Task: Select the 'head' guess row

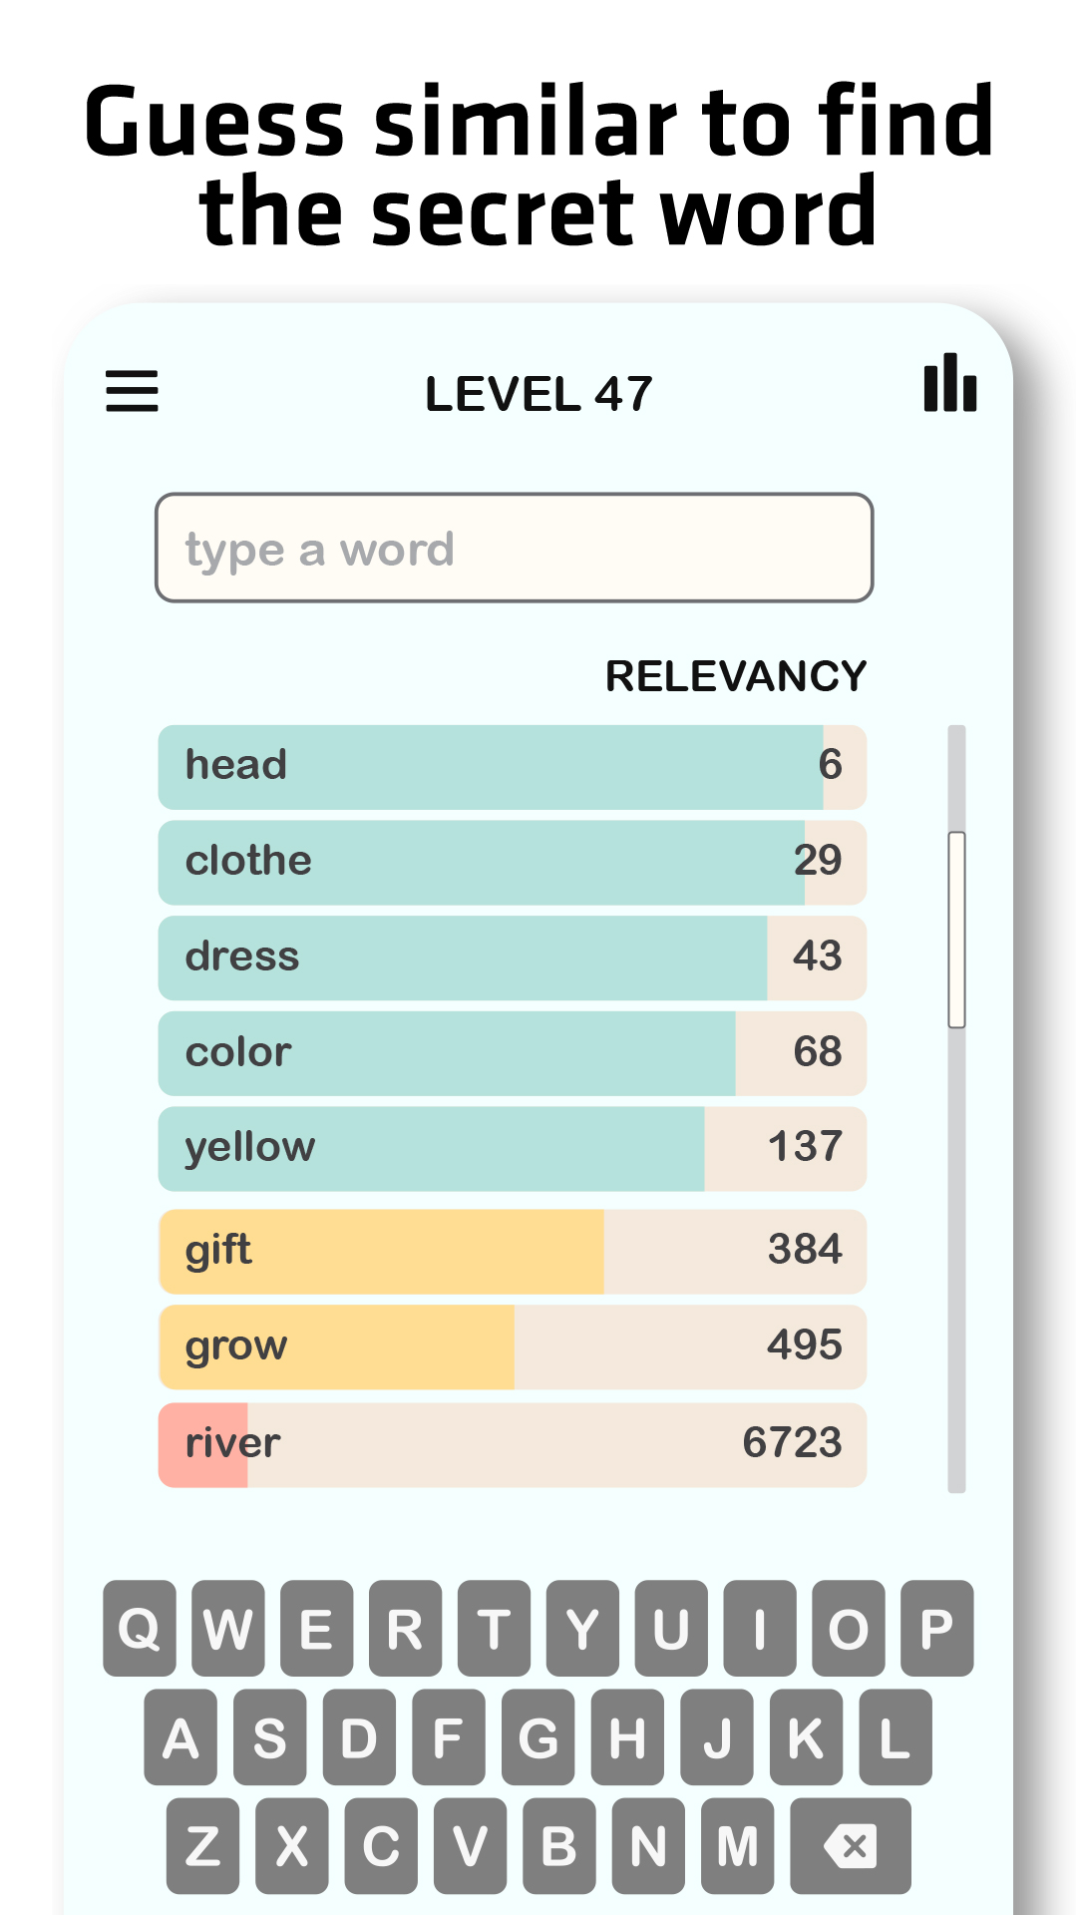Action: pos(512,767)
